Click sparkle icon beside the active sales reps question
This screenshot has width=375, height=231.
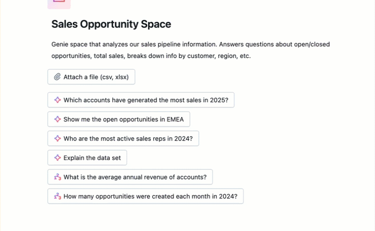pyautogui.click(x=57, y=139)
